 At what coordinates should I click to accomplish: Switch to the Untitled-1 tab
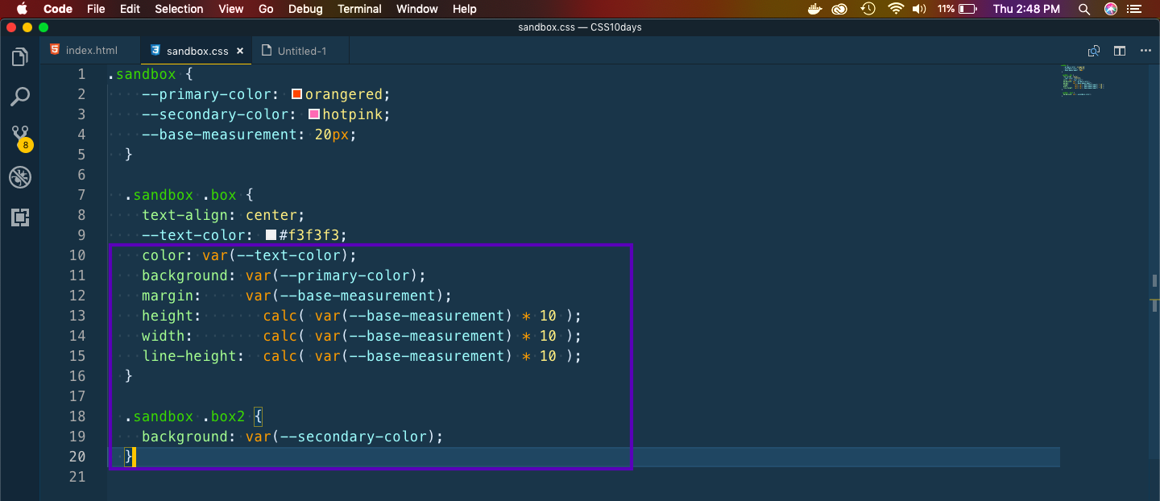300,51
